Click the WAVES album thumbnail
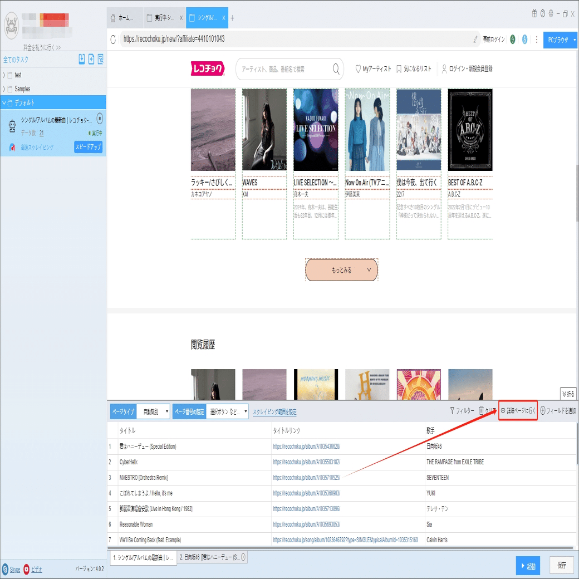This screenshot has width=579, height=579. click(264, 130)
